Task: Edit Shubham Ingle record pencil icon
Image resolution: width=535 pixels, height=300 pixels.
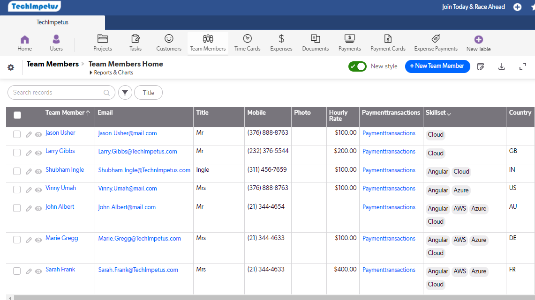Action: click(x=29, y=171)
